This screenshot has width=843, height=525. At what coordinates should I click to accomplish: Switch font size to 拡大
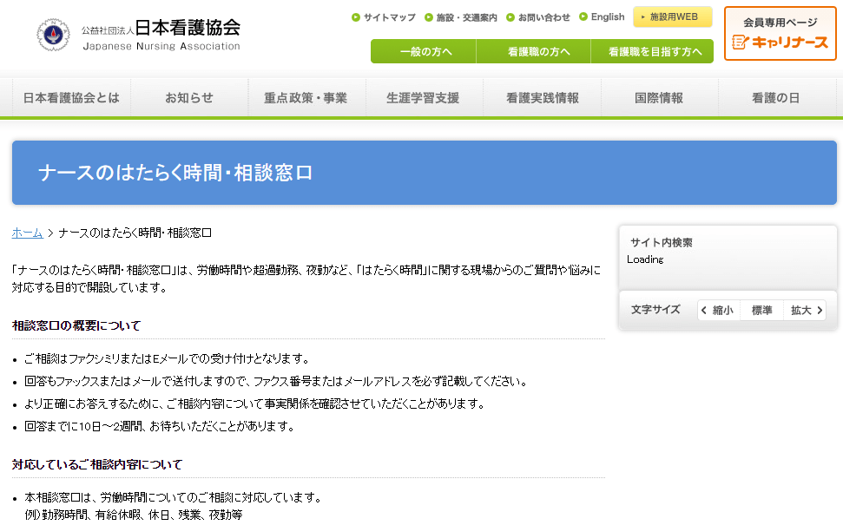[x=799, y=310]
